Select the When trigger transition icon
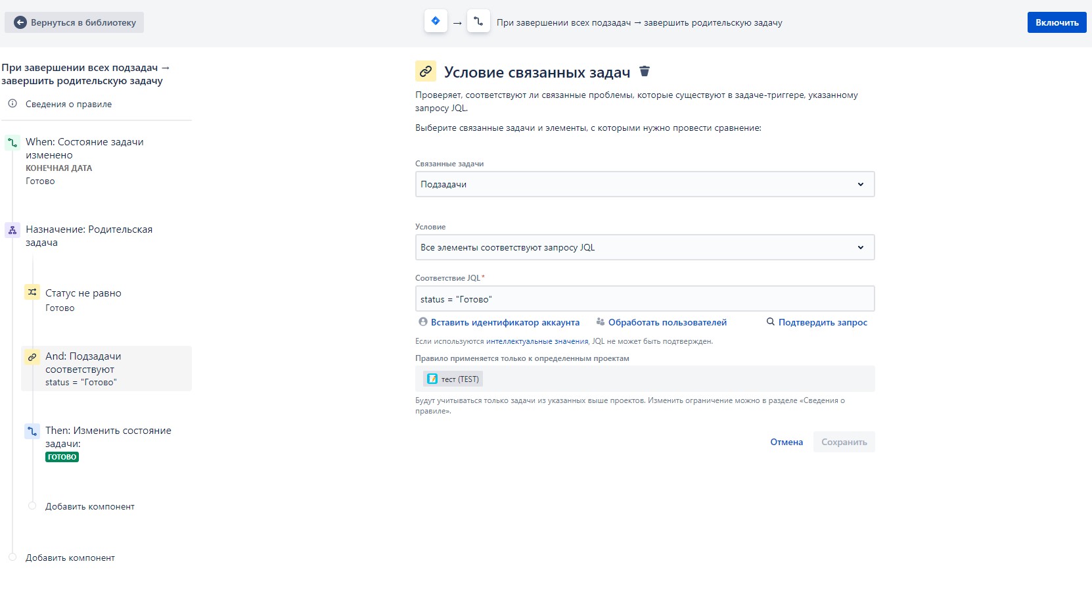The height and width of the screenshot is (595, 1092). pyautogui.click(x=12, y=142)
